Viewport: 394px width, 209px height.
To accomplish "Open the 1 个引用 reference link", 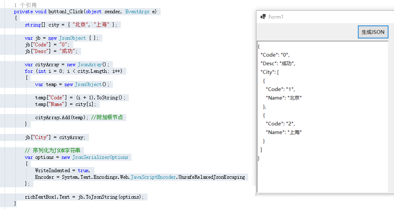I will pos(25,5).
